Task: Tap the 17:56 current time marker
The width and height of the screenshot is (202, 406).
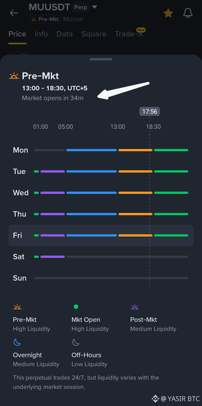Action: (150, 111)
